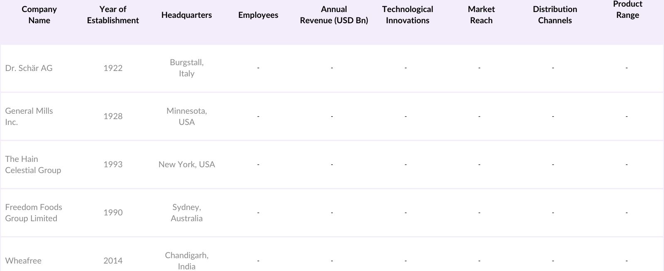
Task: Select The Hain Celestial Group cell
Action: (33, 164)
